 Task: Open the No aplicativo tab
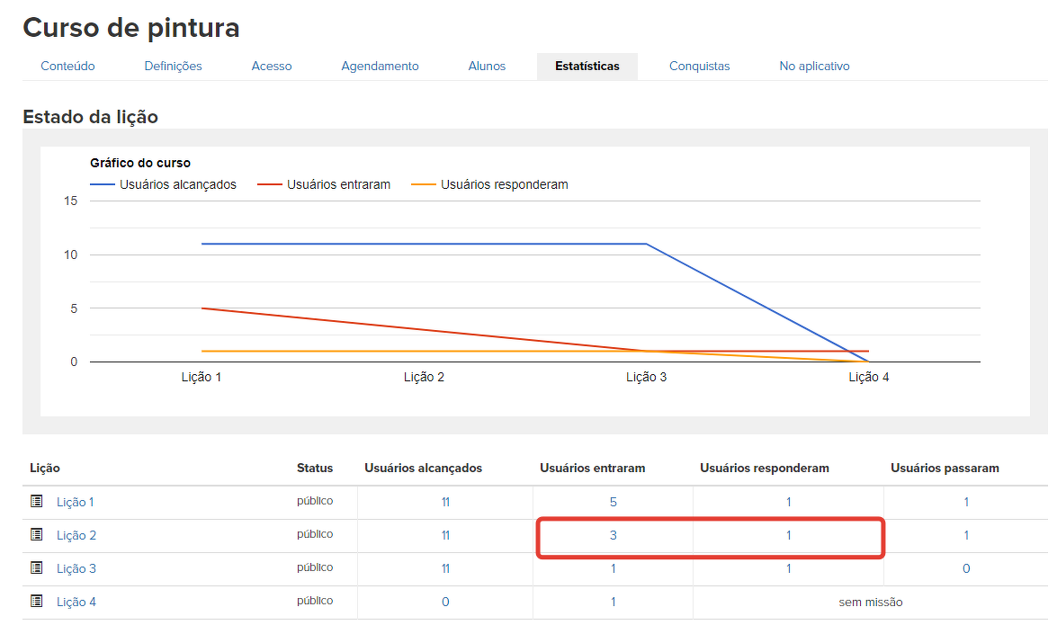pos(814,66)
